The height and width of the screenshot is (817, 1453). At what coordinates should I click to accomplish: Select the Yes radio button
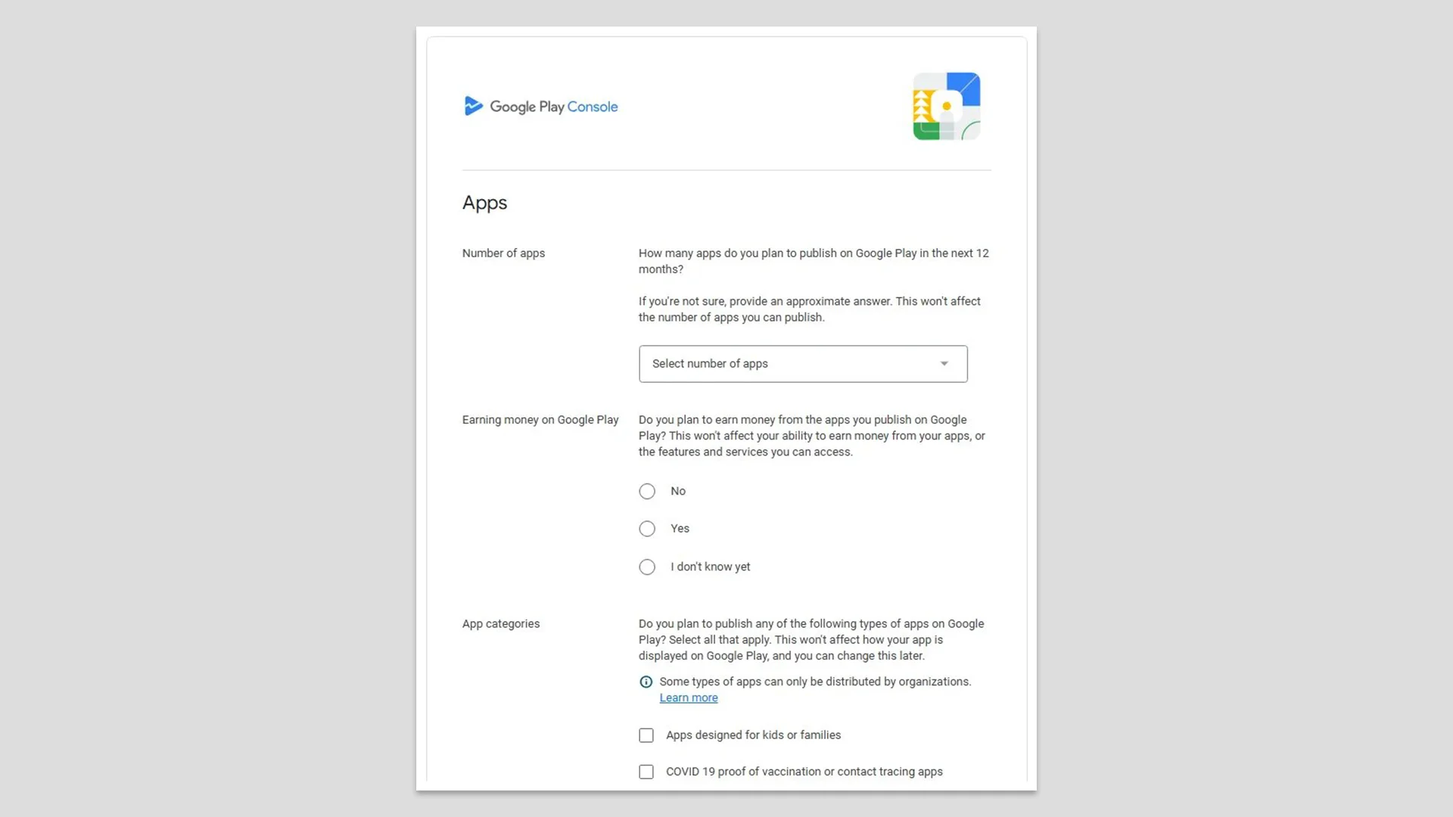(647, 529)
